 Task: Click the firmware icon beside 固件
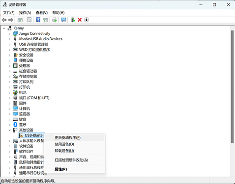click(15, 103)
